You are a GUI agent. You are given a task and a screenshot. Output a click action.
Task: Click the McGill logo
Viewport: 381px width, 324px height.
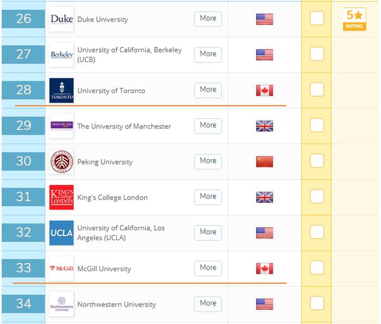click(x=62, y=268)
